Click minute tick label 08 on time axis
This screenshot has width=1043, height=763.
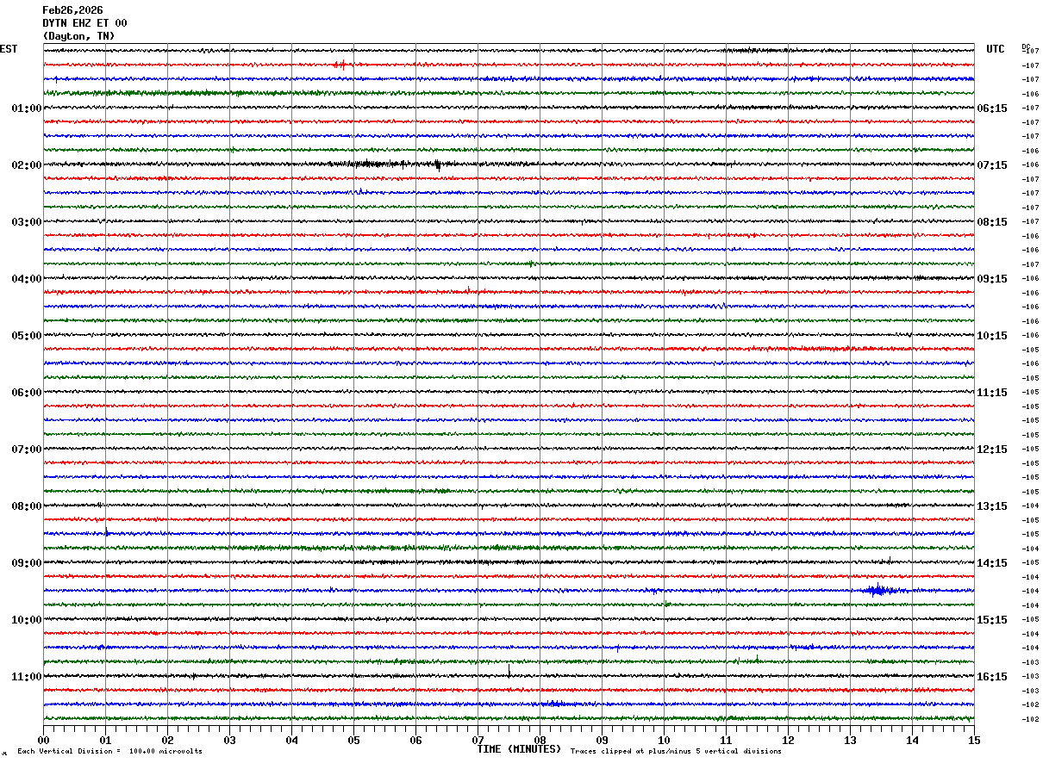pos(540,740)
